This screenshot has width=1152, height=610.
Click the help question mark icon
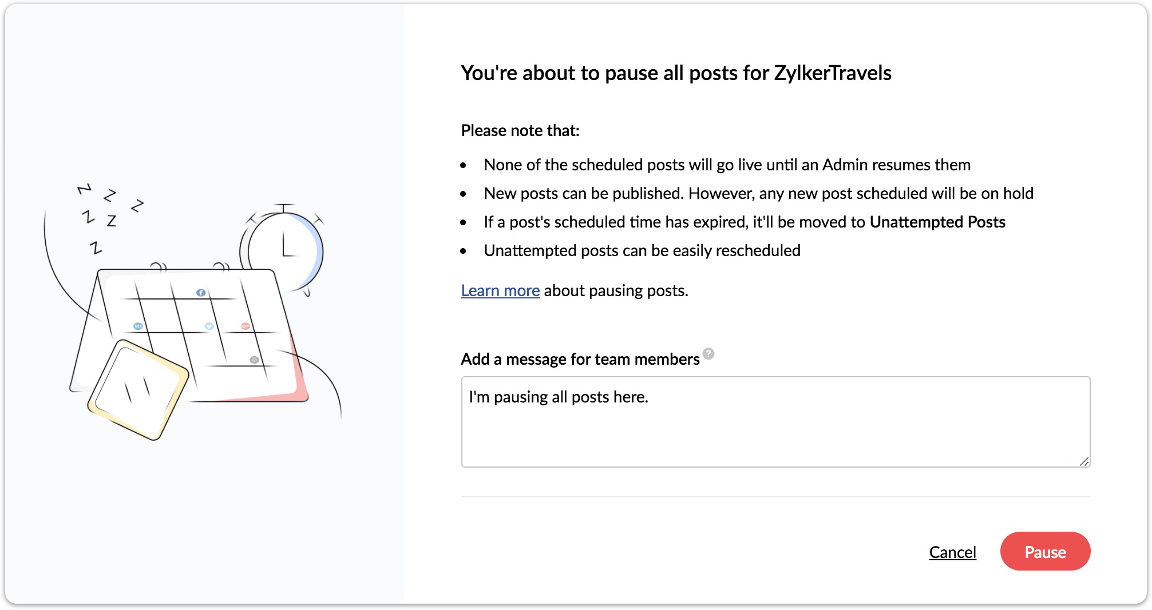(708, 353)
